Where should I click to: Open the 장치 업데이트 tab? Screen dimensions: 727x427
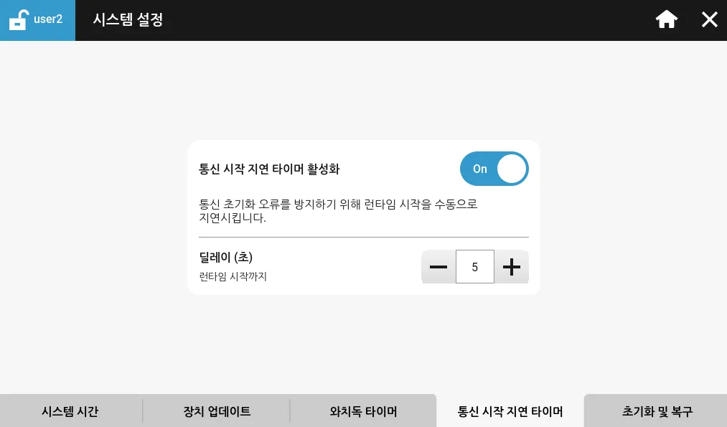[217, 412]
